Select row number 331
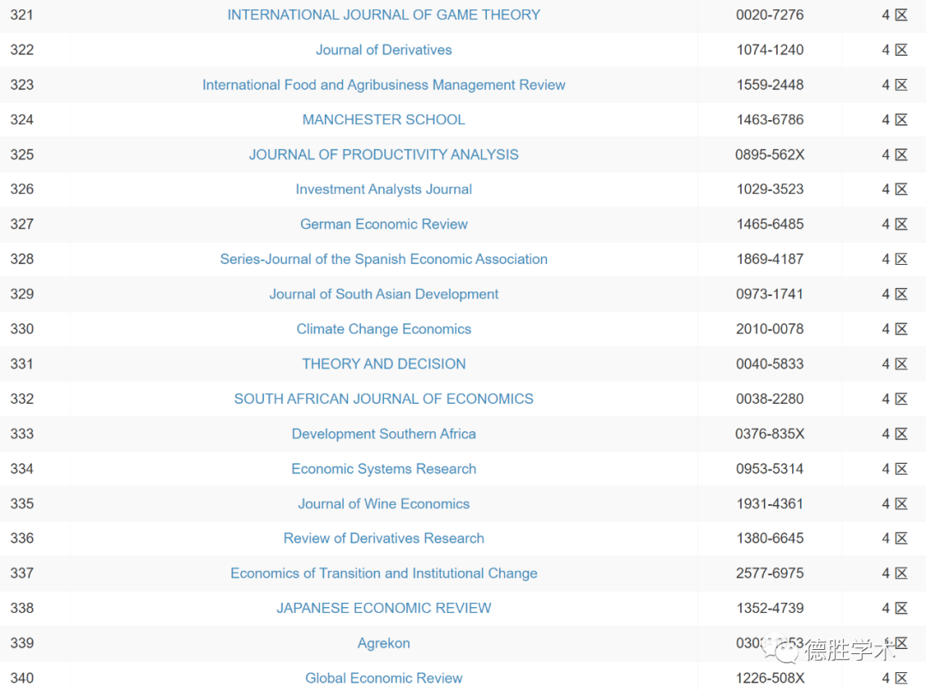The image size is (926, 691). (21, 364)
